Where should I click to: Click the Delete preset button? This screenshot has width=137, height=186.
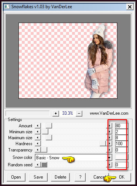point(61,177)
